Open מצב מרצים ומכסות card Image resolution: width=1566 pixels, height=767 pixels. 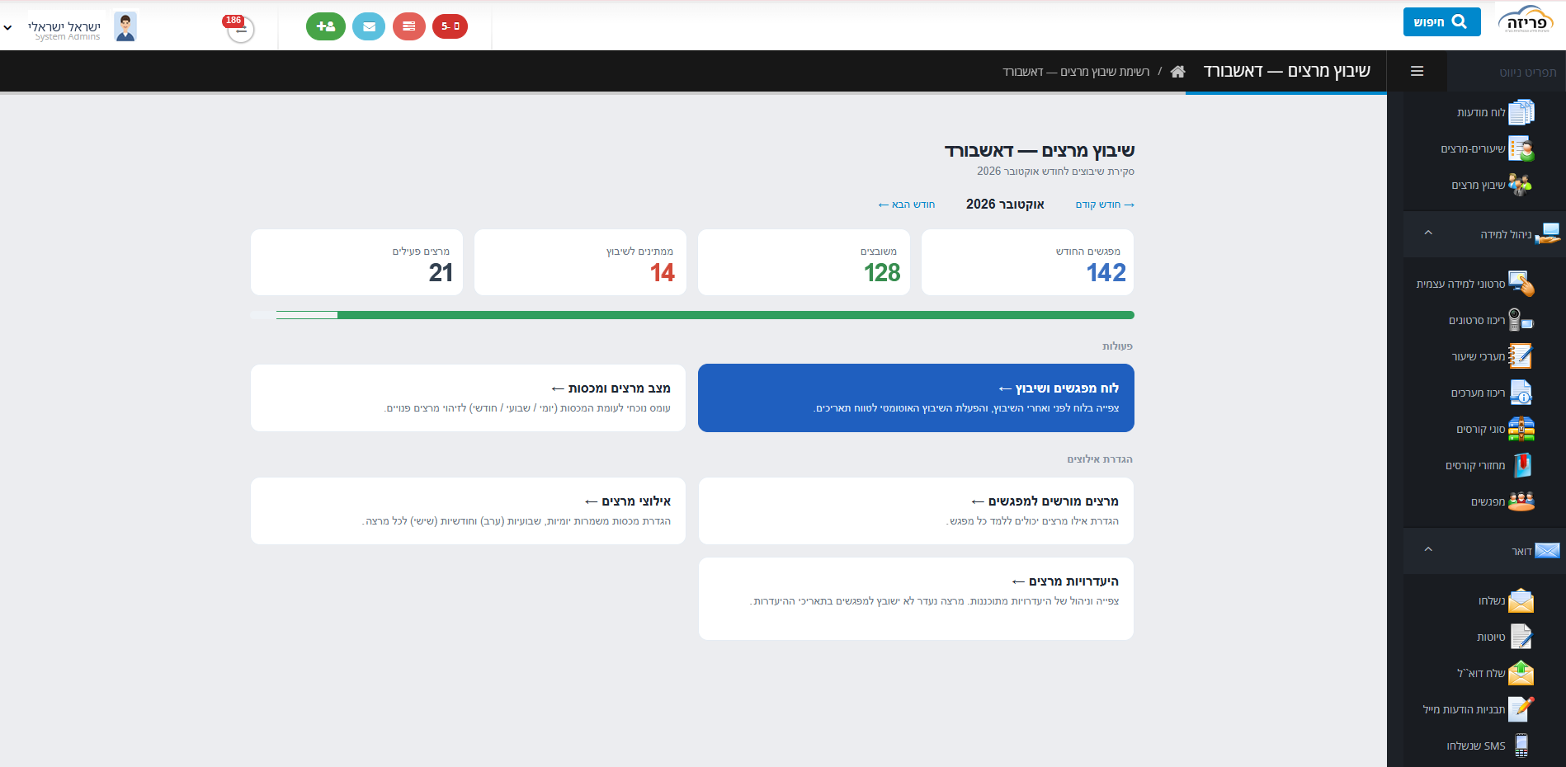[x=468, y=398]
